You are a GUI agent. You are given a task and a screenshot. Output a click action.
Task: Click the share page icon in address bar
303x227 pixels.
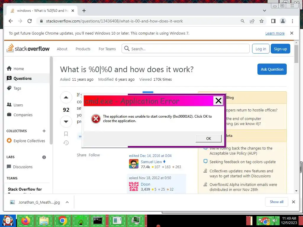pos(252,21)
